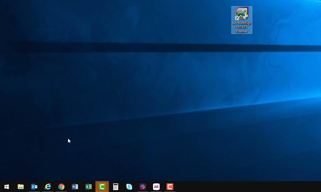Open File Explorer from the taskbar
This screenshot has height=192, width=321.
[x=20, y=187]
